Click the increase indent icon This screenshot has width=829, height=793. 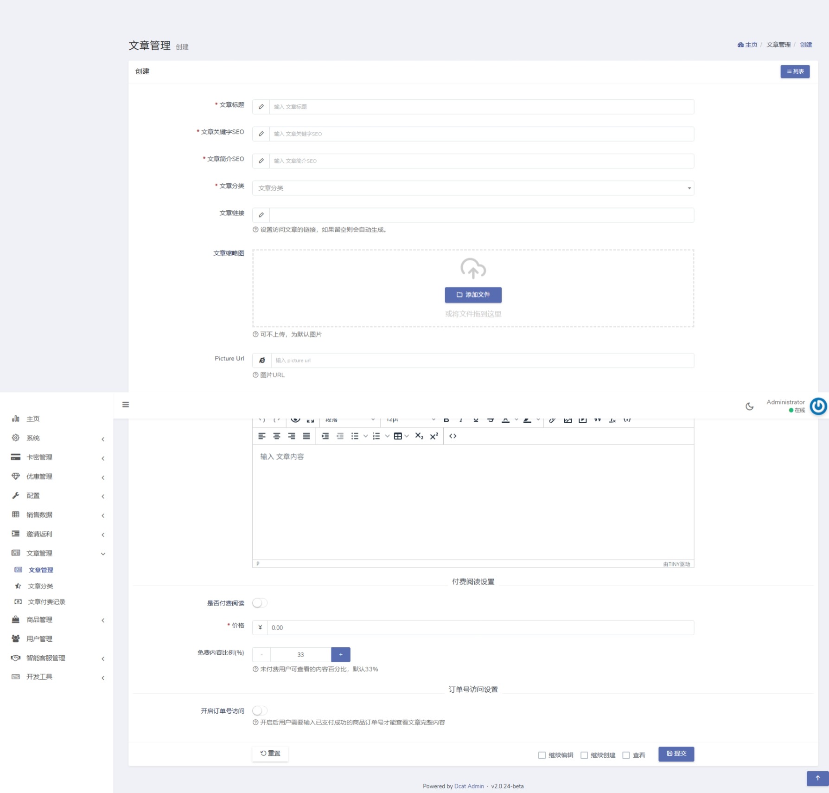(x=325, y=436)
